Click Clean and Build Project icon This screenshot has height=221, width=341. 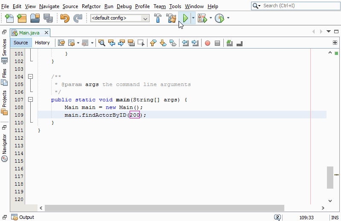click(x=171, y=18)
